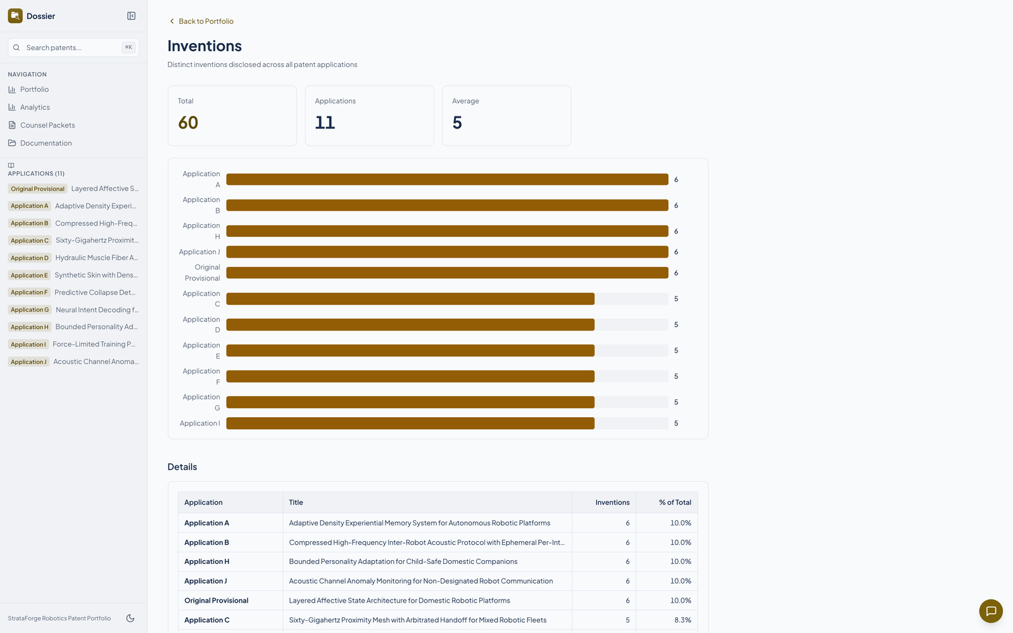Toggle dark mode moon icon
1013x633 pixels.
[x=130, y=618]
